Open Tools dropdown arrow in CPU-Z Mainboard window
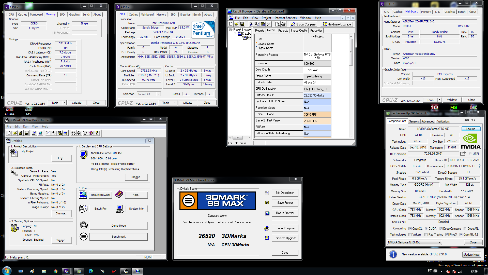The width and height of the screenshot is (488, 275). [x=439, y=100]
